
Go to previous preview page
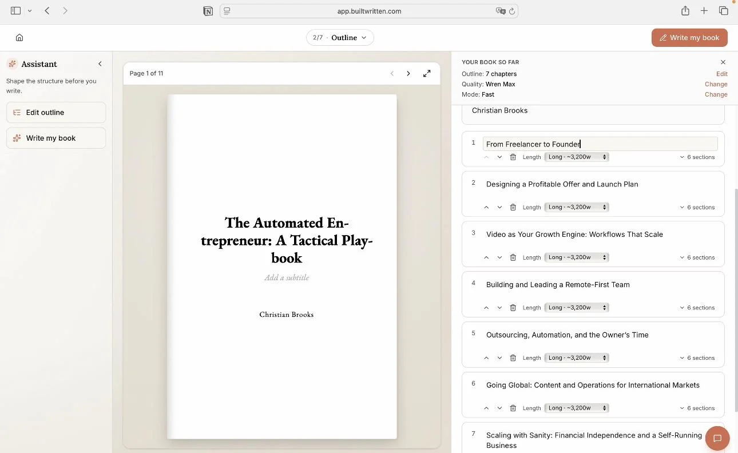[392, 73]
